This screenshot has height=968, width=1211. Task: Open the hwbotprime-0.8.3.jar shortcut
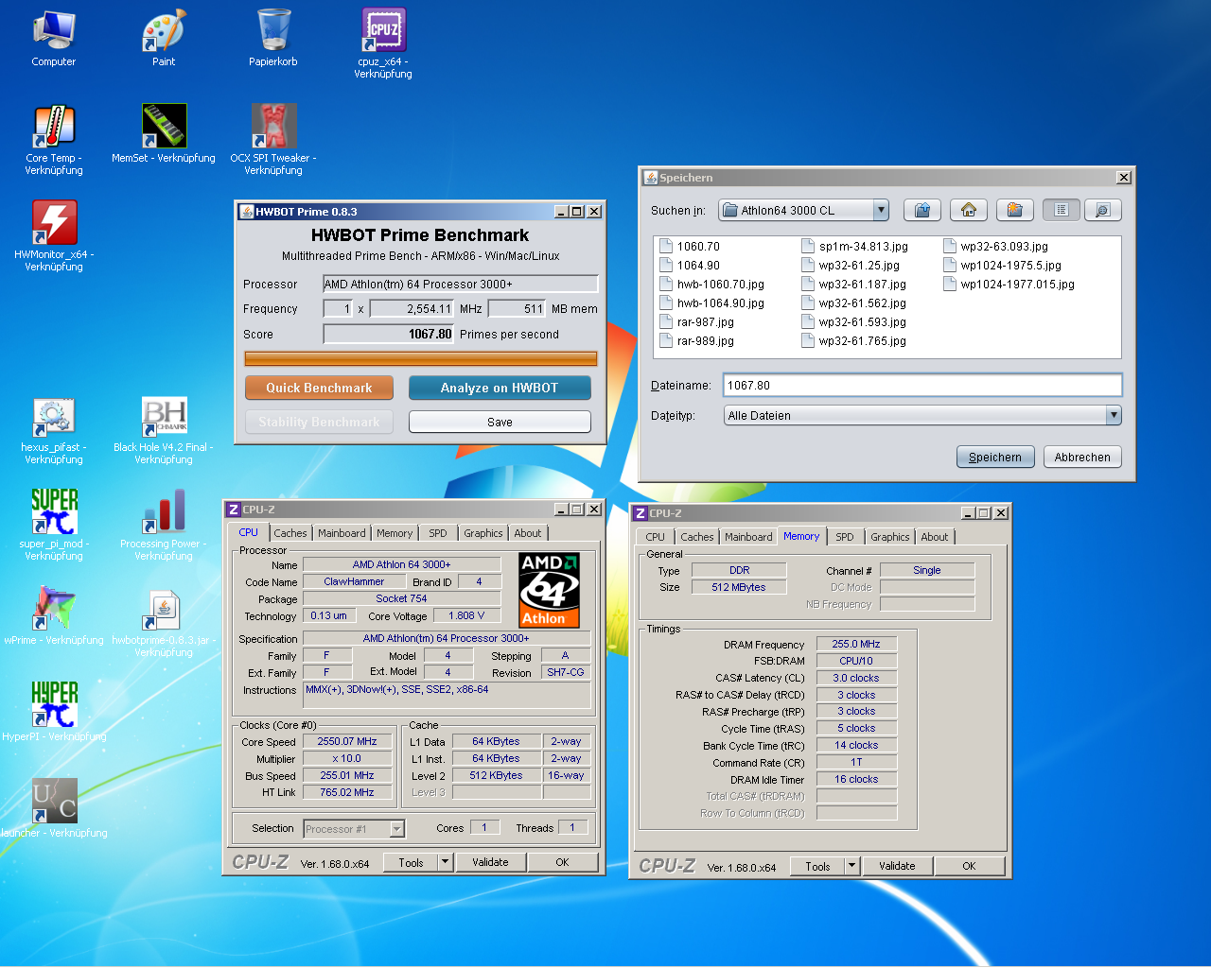tap(164, 621)
